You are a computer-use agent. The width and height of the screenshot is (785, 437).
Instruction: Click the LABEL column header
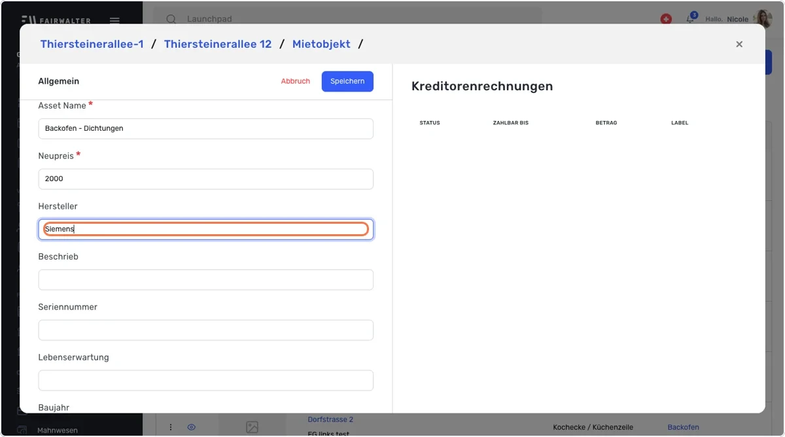[680, 123]
